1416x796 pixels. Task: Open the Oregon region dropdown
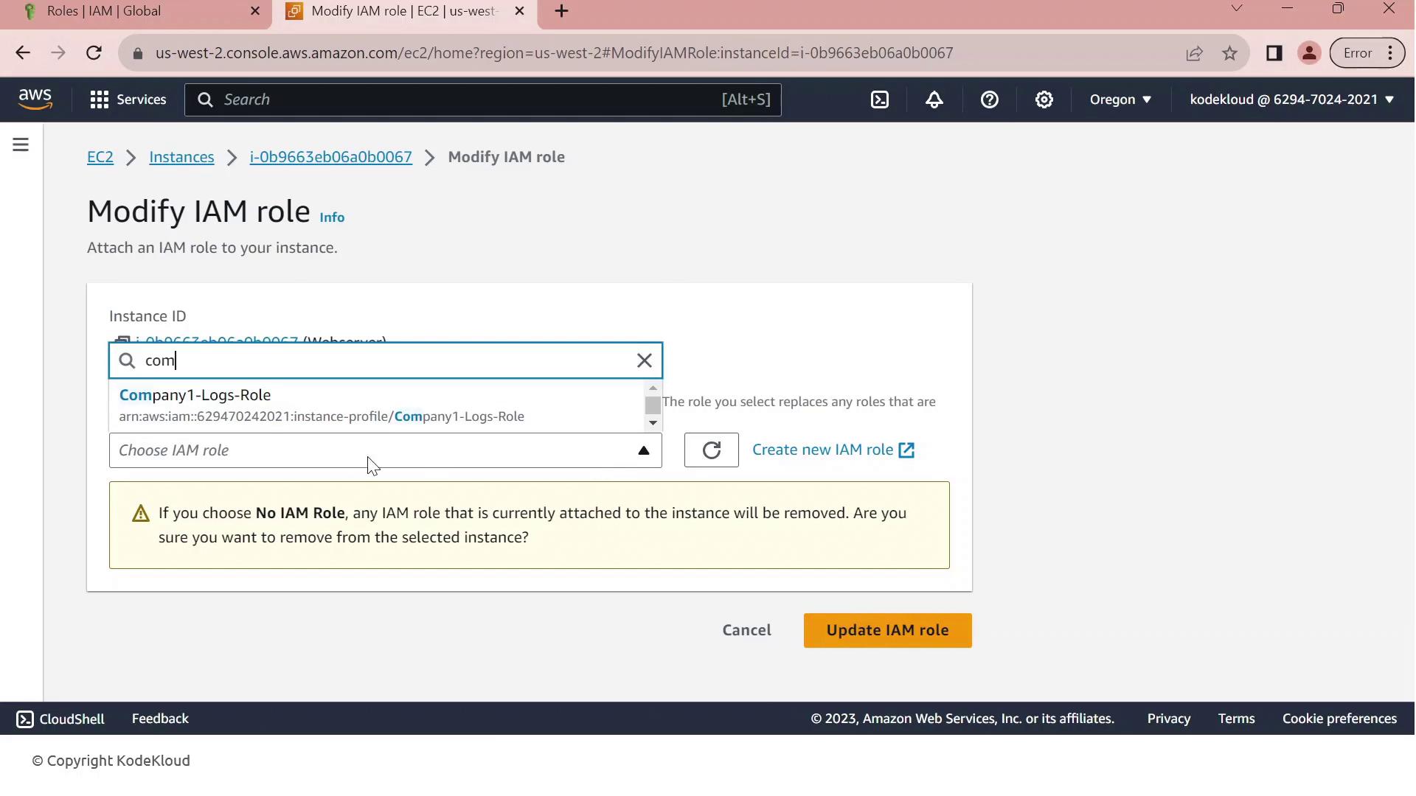click(x=1120, y=99)
